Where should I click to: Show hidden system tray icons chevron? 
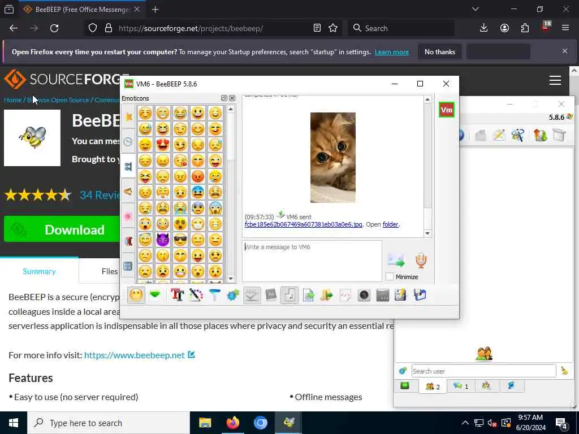pos(465,423)
